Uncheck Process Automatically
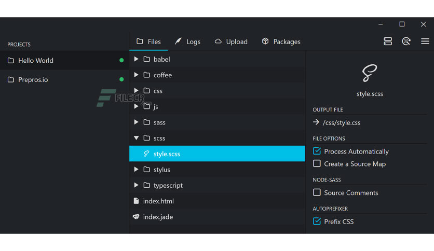 coord(317,151)
